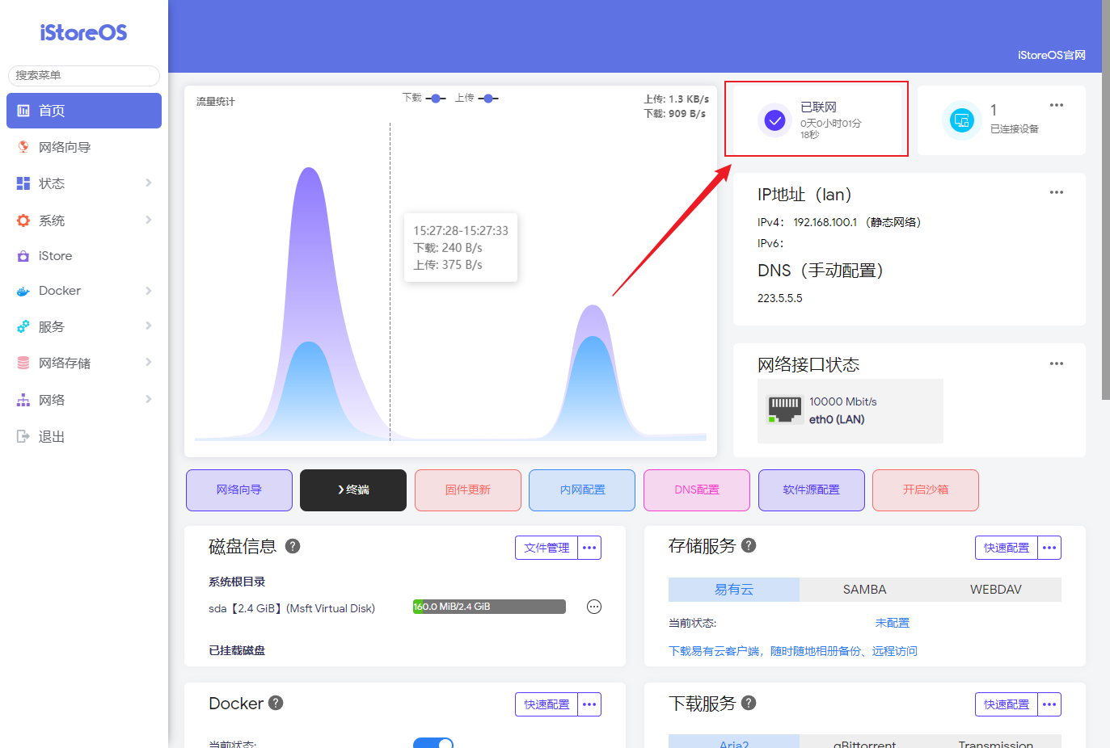This screenshot has height=748, width=1110.
Task: Click the disk info help question icon
Action: click(x=293, y=546)
